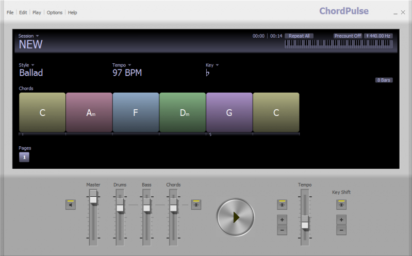This screenshot has height=256, width=412.
Task: Reset Key Shift with its top button
Action: [x=341, y=204]
